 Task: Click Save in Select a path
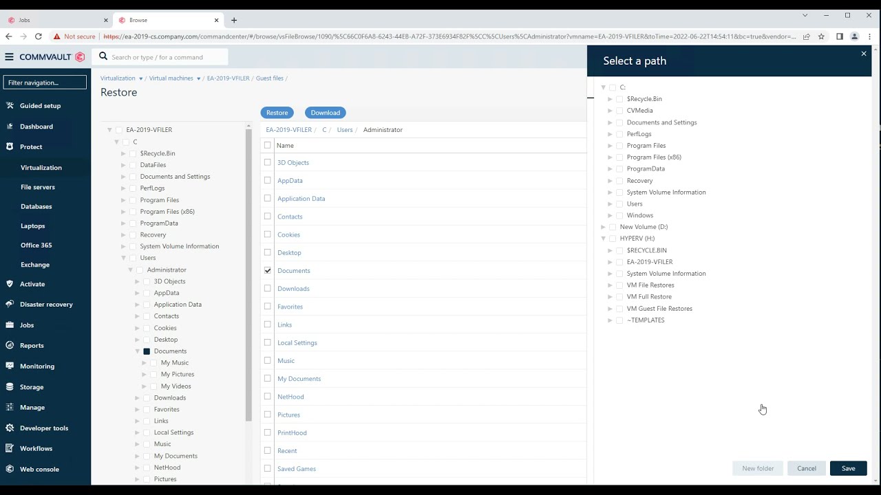[848, 468]
